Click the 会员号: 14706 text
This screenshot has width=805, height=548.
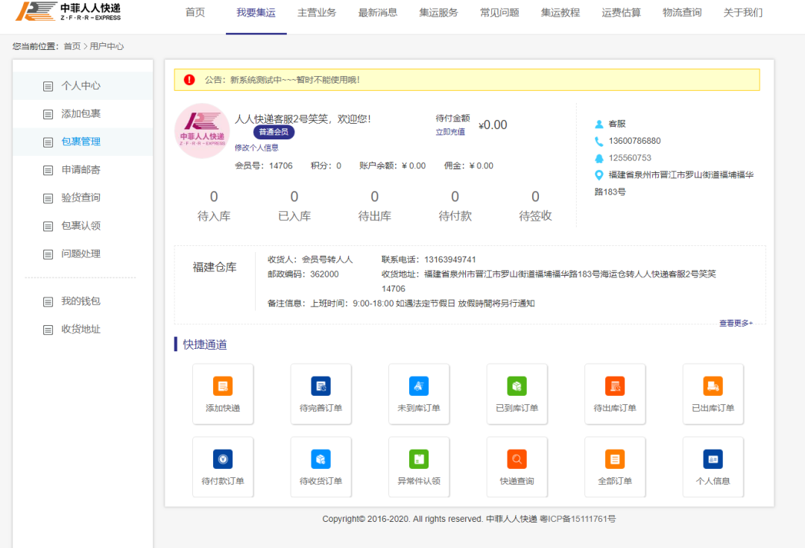click(x=264, y=166)
